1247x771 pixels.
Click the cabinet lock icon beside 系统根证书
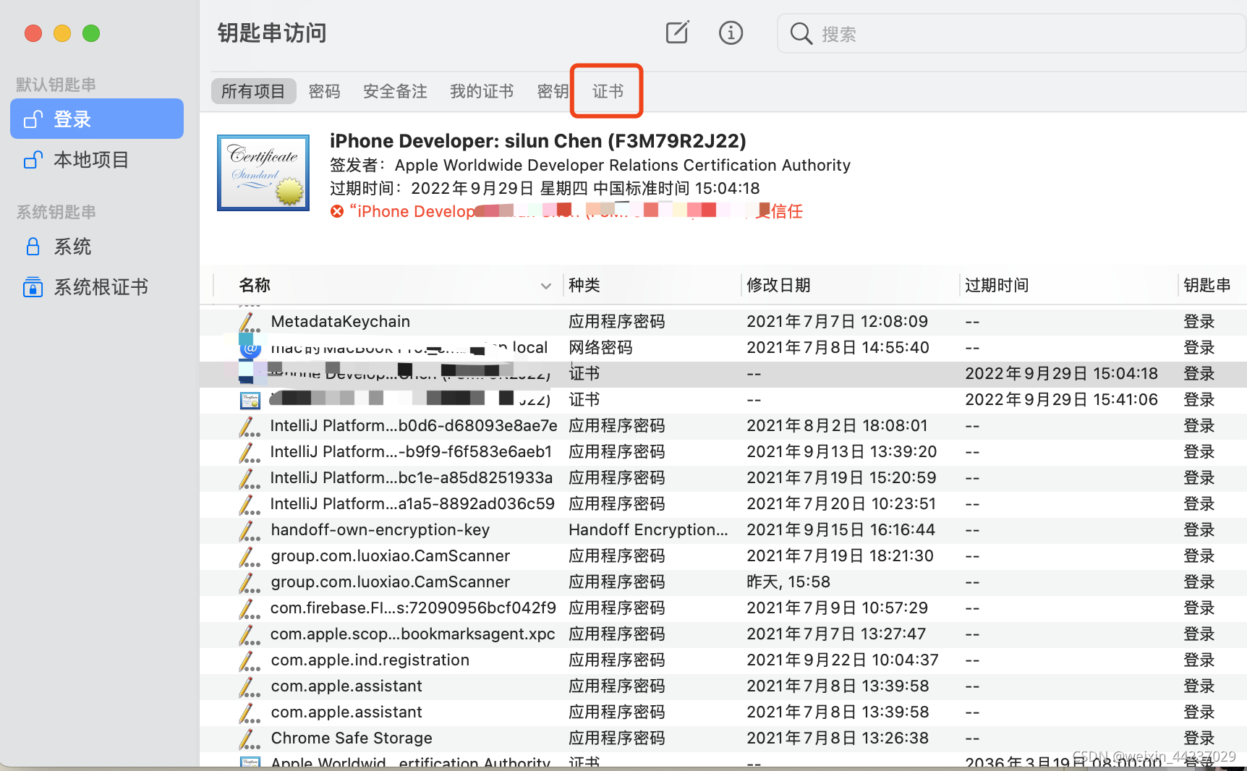click(33, 287)
